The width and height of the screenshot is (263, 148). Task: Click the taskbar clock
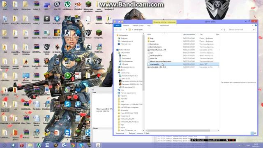tap(256, 145)
